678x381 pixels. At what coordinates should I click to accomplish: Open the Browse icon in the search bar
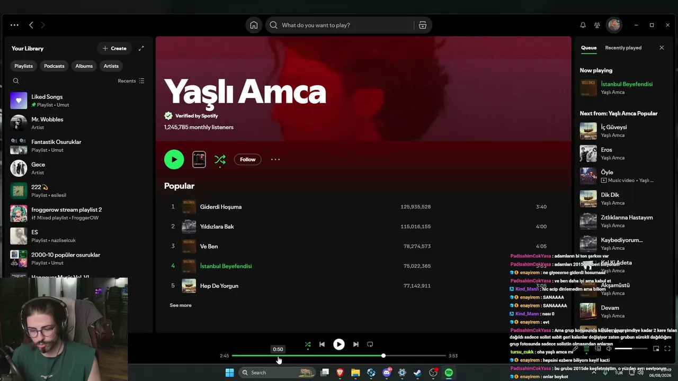423,25
